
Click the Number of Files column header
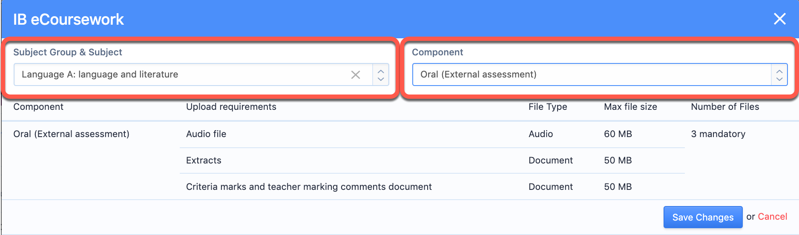pos(725,107)
